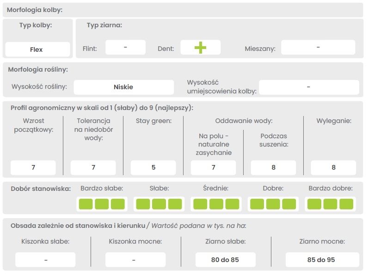Click middle green square under Słabe
Viewport: 368px width, 275px height.
[159, 204]
